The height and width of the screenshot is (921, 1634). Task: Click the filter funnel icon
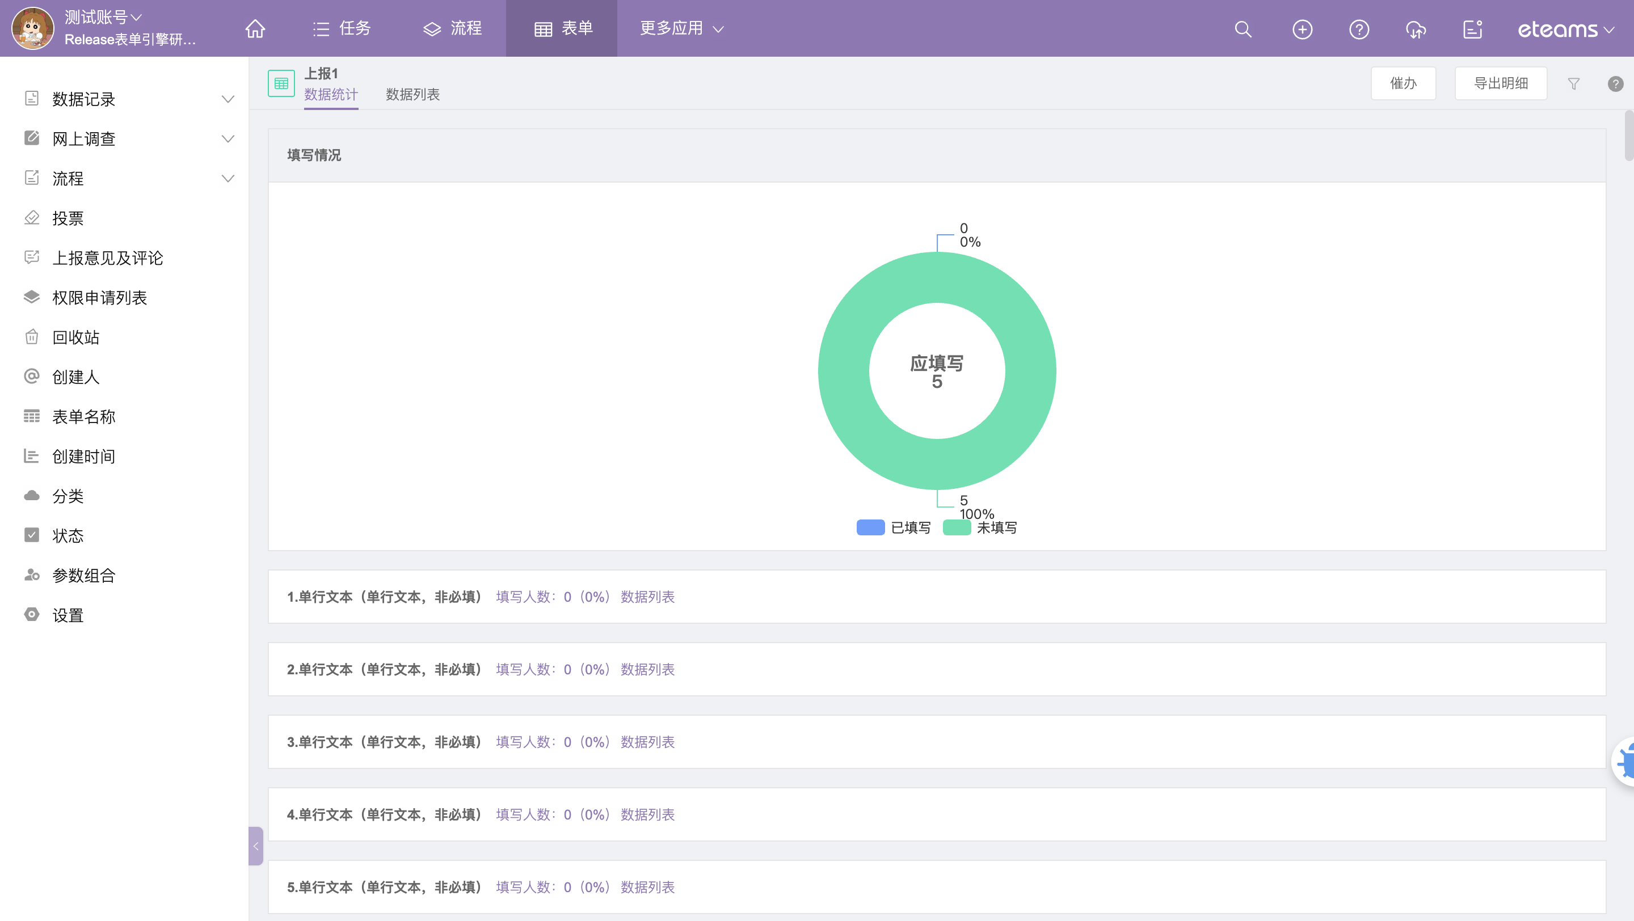click(x=1574, y=84)
